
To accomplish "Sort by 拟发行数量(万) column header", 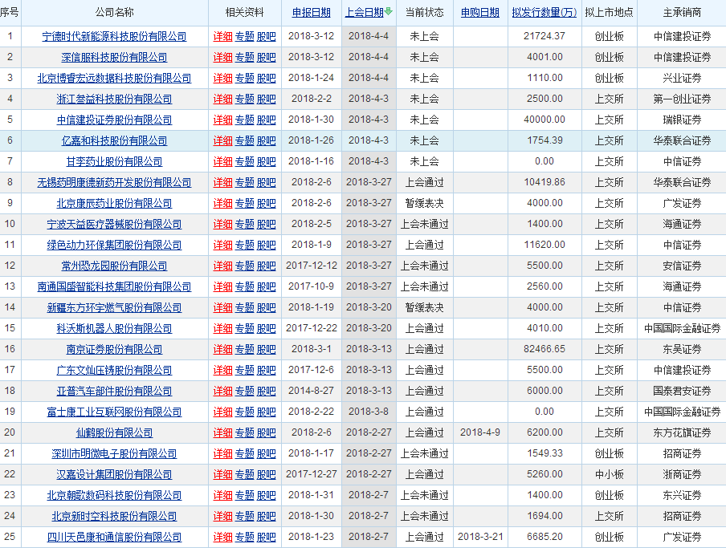I will [544, 13].
